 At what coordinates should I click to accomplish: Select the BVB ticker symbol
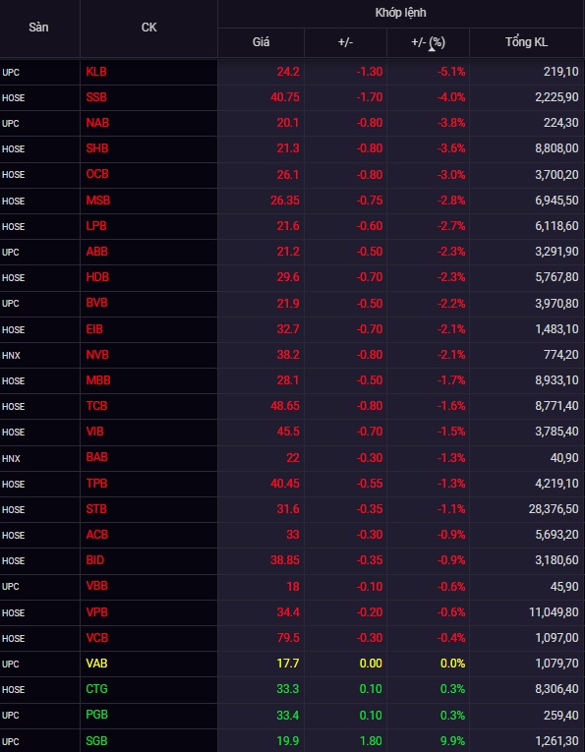(97, 303)
